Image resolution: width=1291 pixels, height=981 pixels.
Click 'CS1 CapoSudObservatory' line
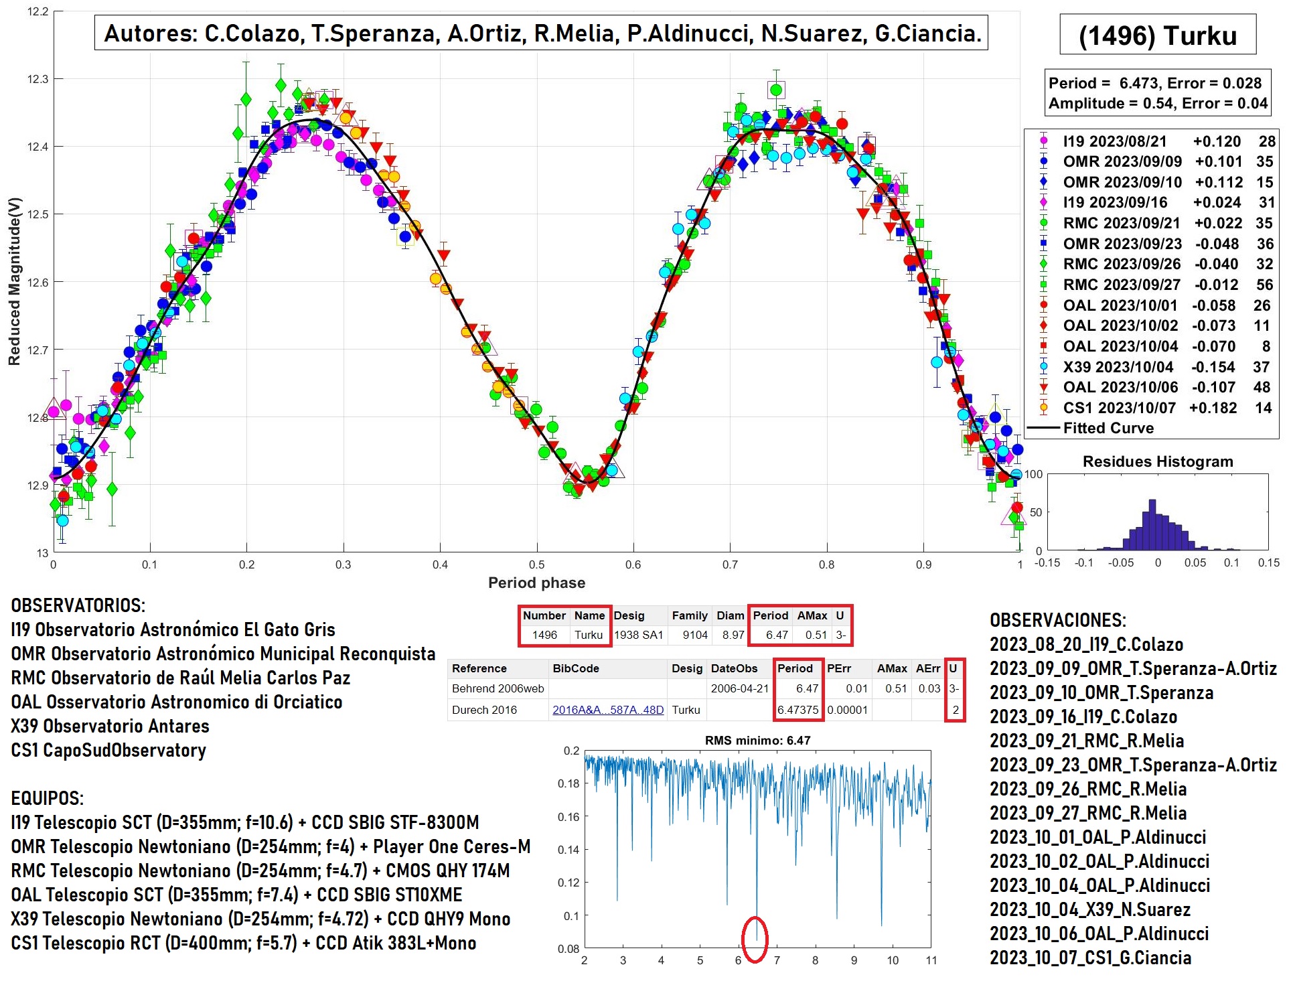pos(108,750)
